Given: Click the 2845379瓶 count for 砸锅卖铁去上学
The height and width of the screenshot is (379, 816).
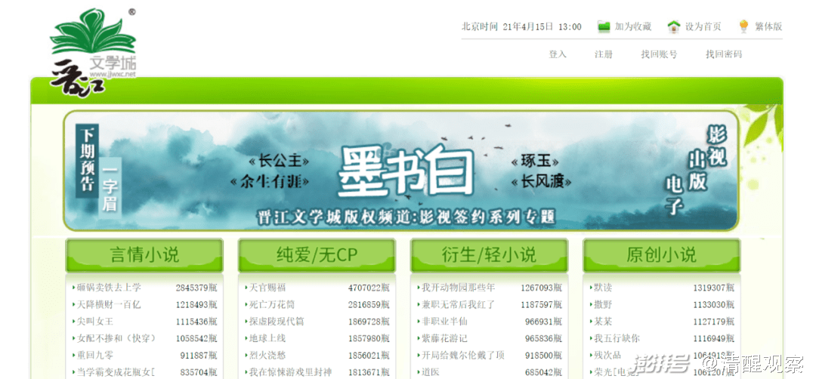Looking at the screenshot, I should tap(196, 288).
